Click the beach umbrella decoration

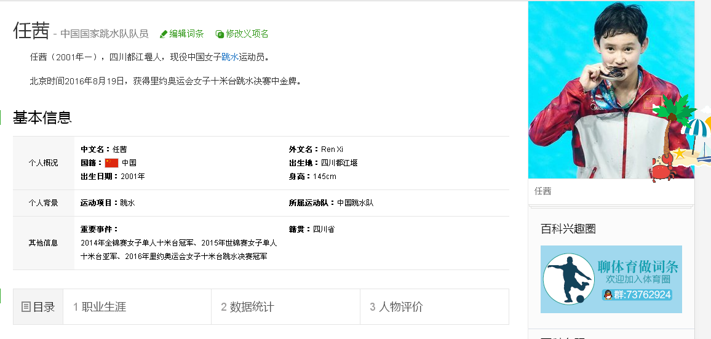click(698, 134)
